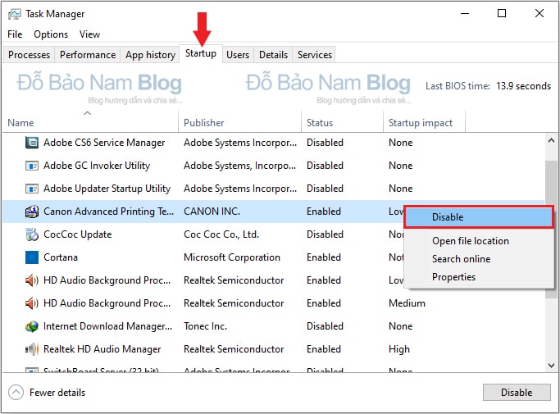Click the list scrollbar up arrow

tap(551, 140)
